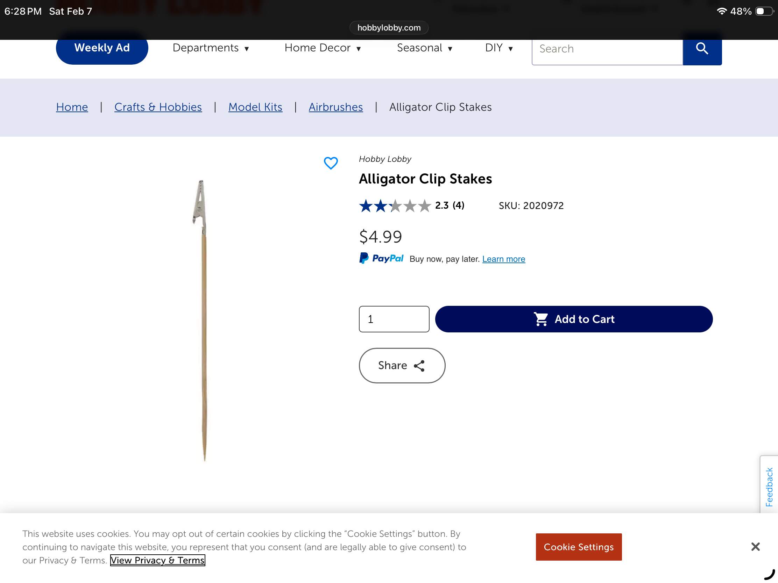This screenshot has height=583, width=778.
Task: Open the Weekly Ad page
Action: [x=102, y=48]
